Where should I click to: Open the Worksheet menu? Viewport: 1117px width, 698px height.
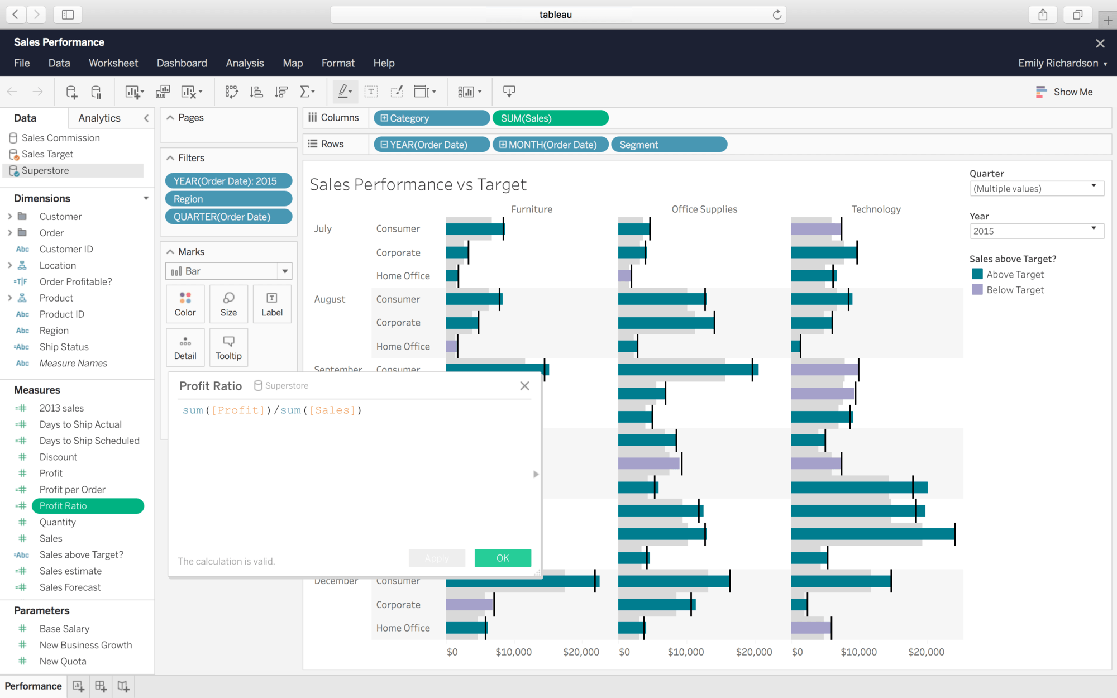[112, 64]
